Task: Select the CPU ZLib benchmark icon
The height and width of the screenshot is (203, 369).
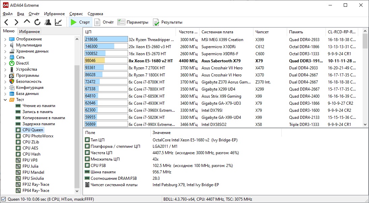Action: point(18,142)
